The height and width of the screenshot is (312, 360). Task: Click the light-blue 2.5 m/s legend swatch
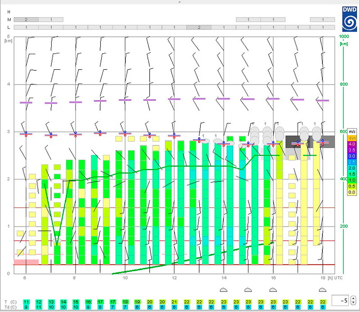[x=352, y=162]
